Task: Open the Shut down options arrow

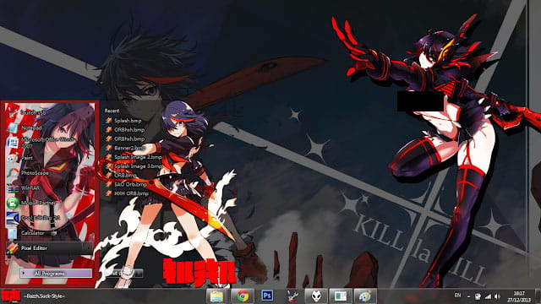Action: (x=139, y=274)
